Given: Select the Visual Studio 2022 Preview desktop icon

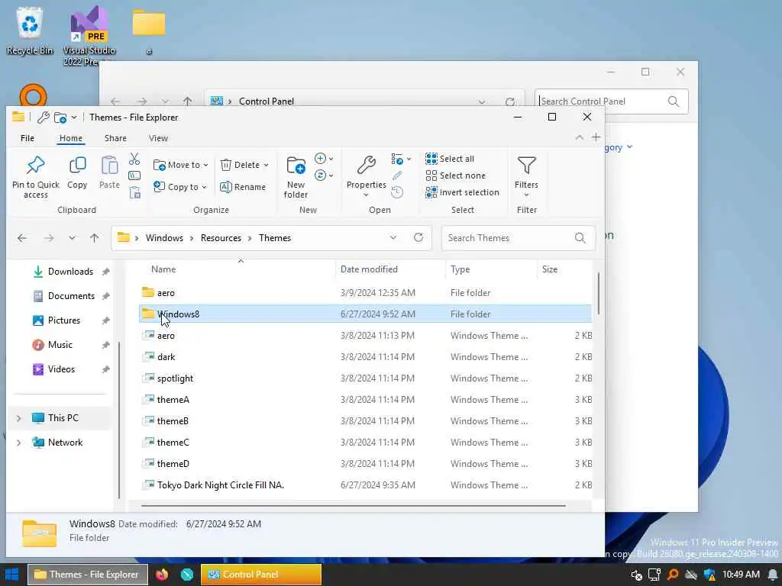Looking at the screenshot, I should tap(89, 36).
